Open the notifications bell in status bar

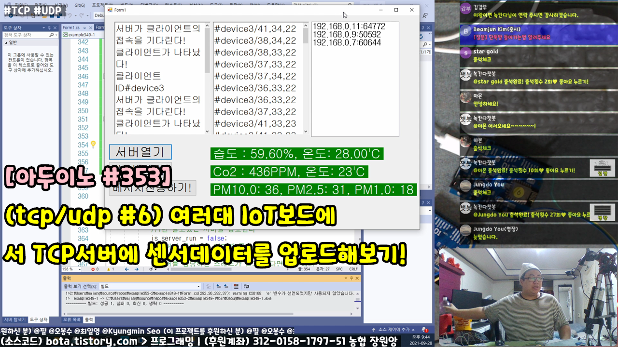(424, 330)
